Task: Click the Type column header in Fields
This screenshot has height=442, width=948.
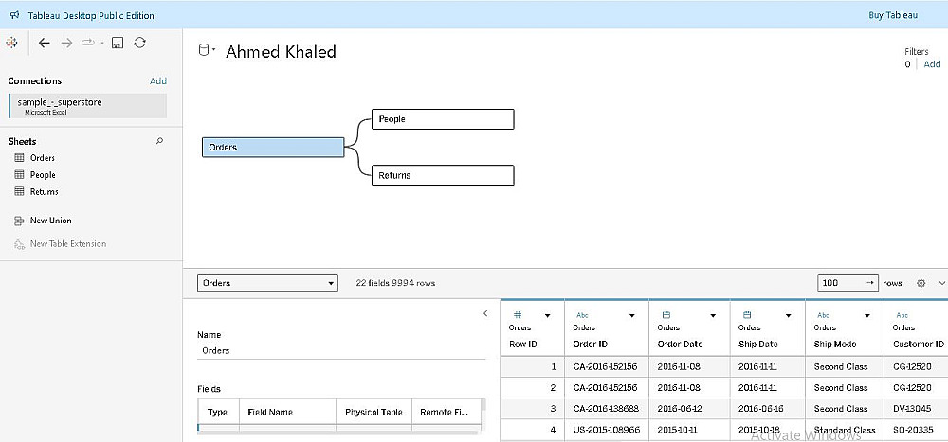Action: (x=217, y=413)
